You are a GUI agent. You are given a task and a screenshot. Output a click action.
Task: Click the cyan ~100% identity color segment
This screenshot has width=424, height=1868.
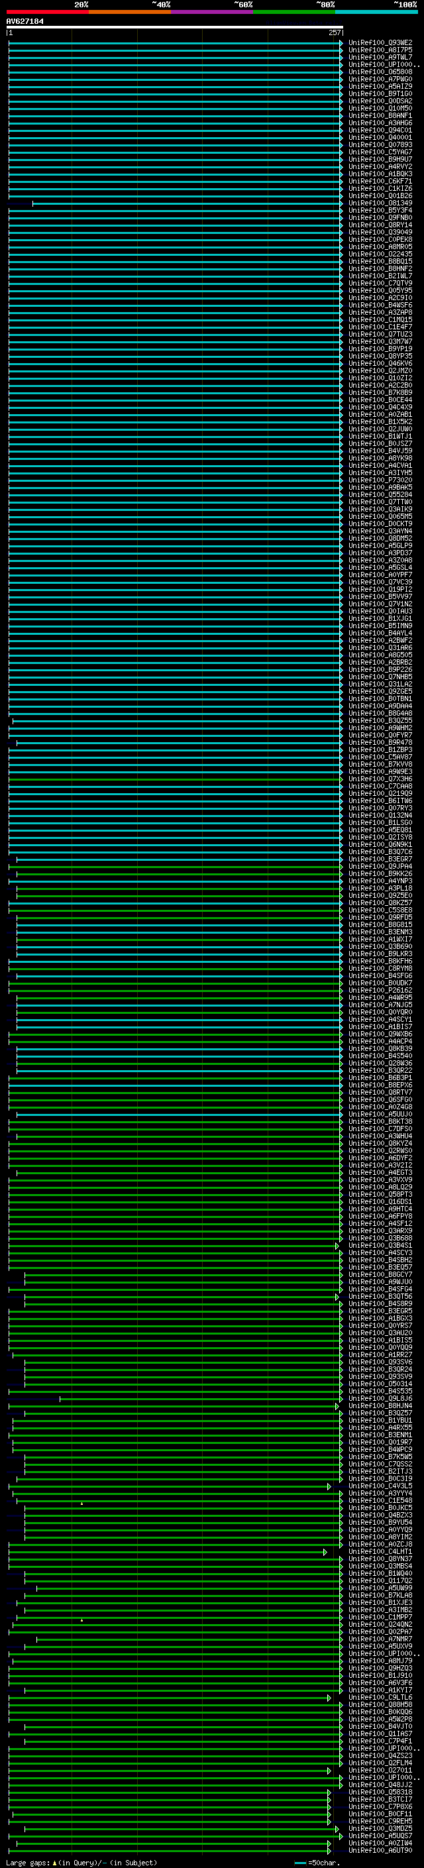click(x=376, y=13)
